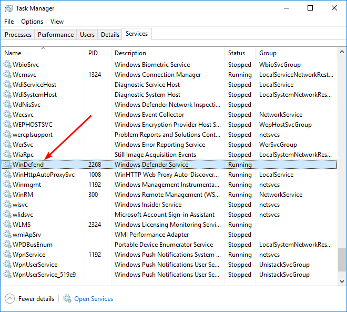The width and height of the screenshot is (347, 312).
Task: Switch to the Details tab
Action: (x=110, y=35)
